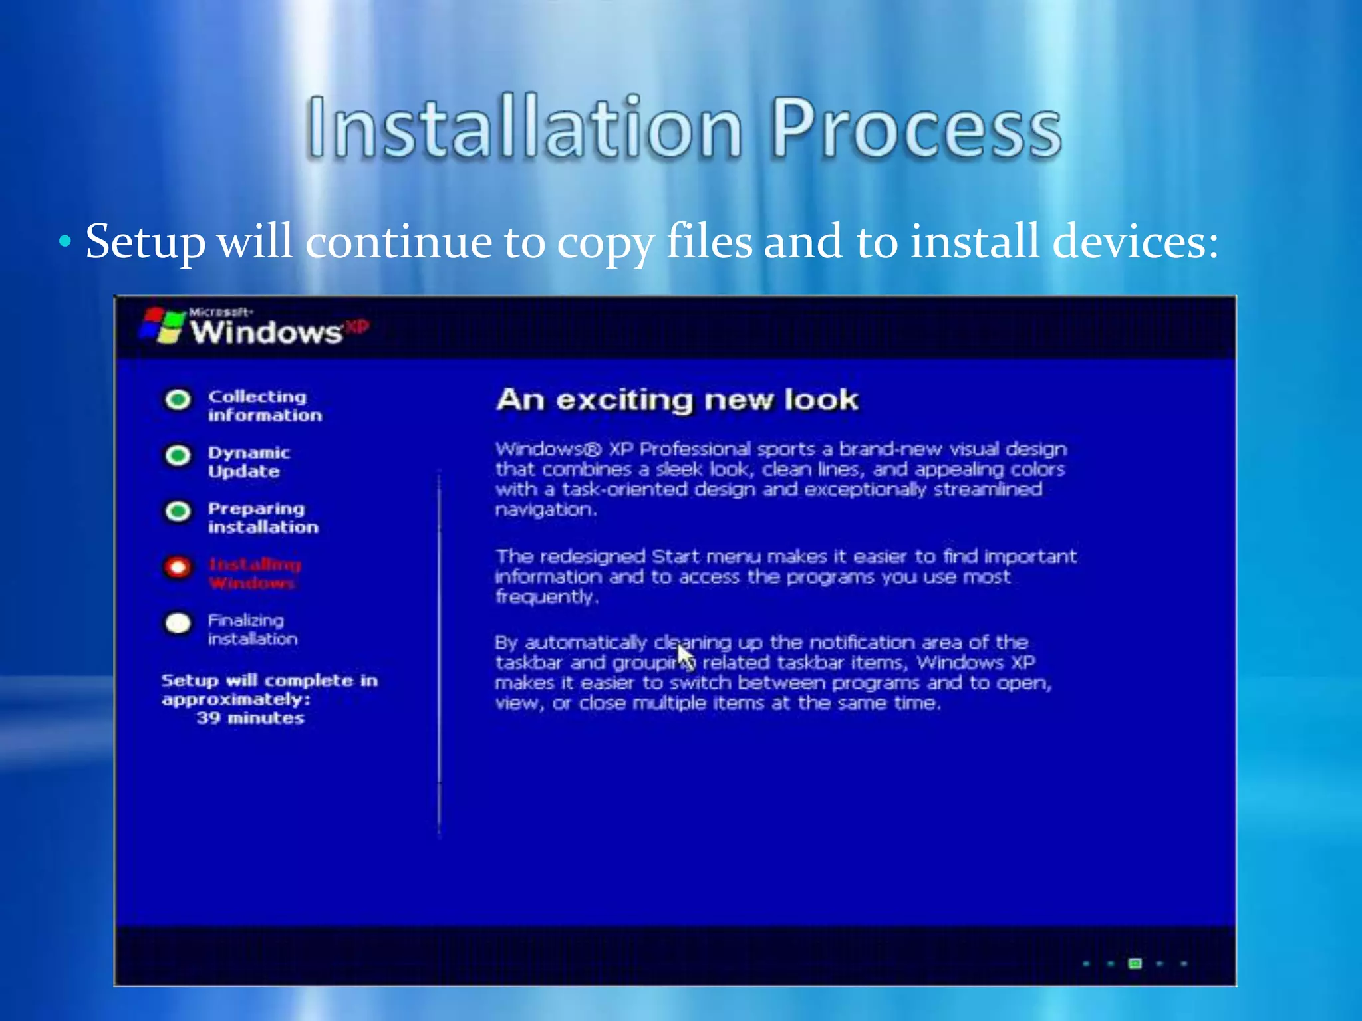This screenshot has height=1021, width=1362.
Task: Select the green Collecting information step indicator
Action: pyautogui.click(x=178, y=400)
